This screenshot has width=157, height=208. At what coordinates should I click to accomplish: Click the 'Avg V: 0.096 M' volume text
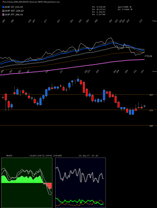(124, 7)
